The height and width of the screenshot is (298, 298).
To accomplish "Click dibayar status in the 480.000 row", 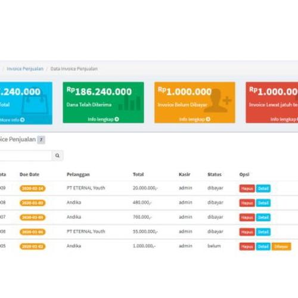I will pos(215,203).
